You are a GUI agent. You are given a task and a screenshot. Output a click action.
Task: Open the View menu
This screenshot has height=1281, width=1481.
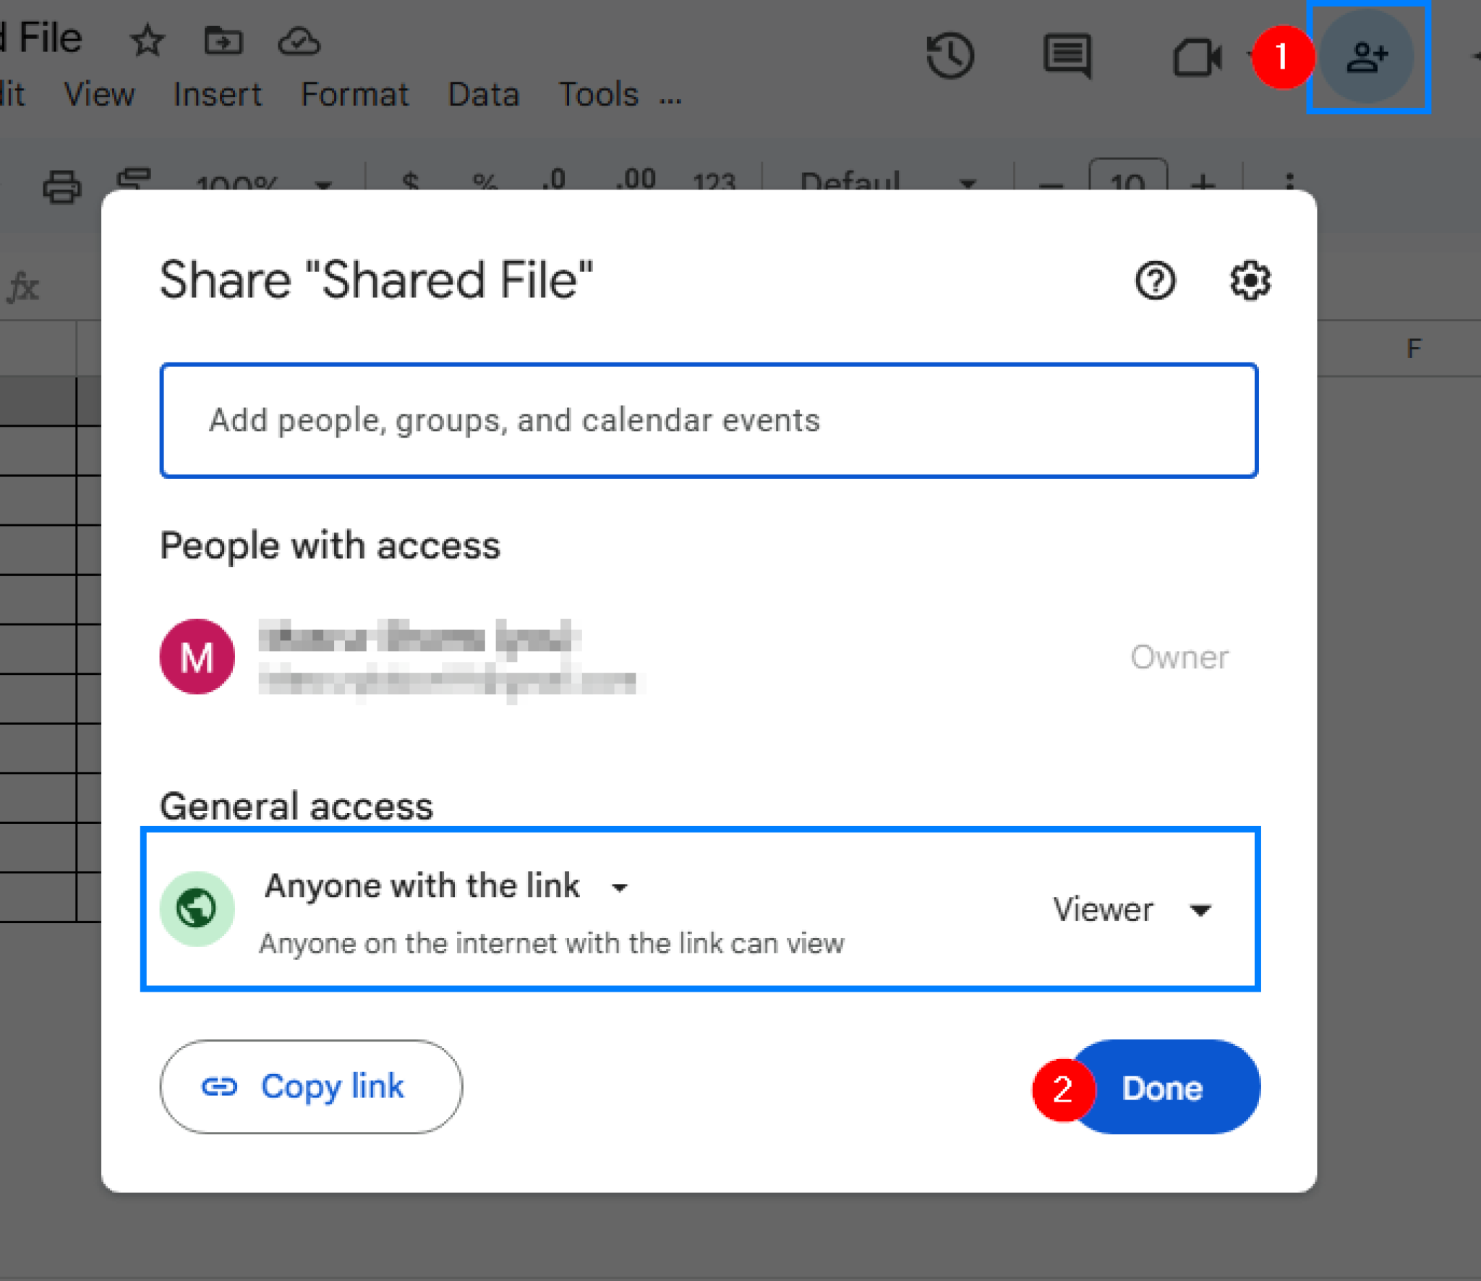coord(101,93)
